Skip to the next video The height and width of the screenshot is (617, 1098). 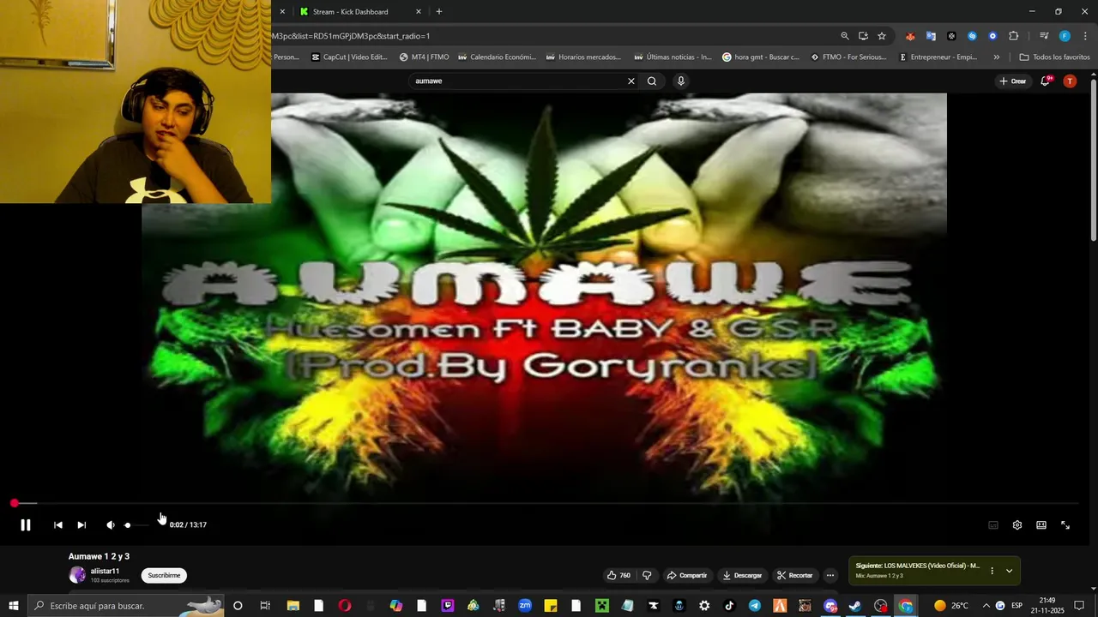click(x=81, y=525)
